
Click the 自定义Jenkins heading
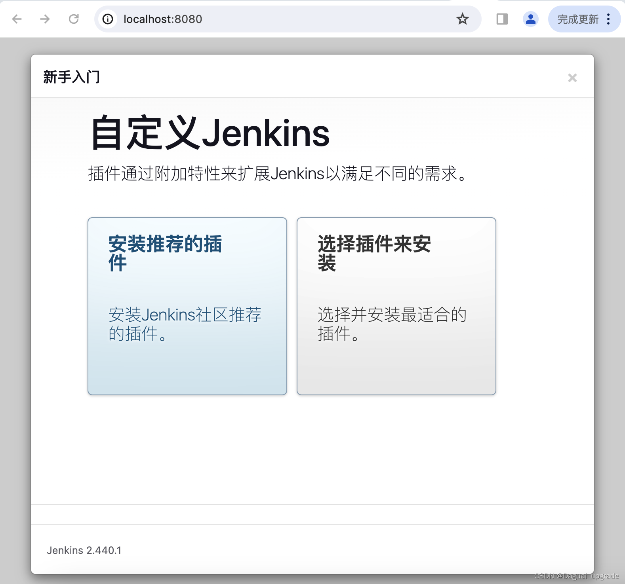click(x=210, y=133)
